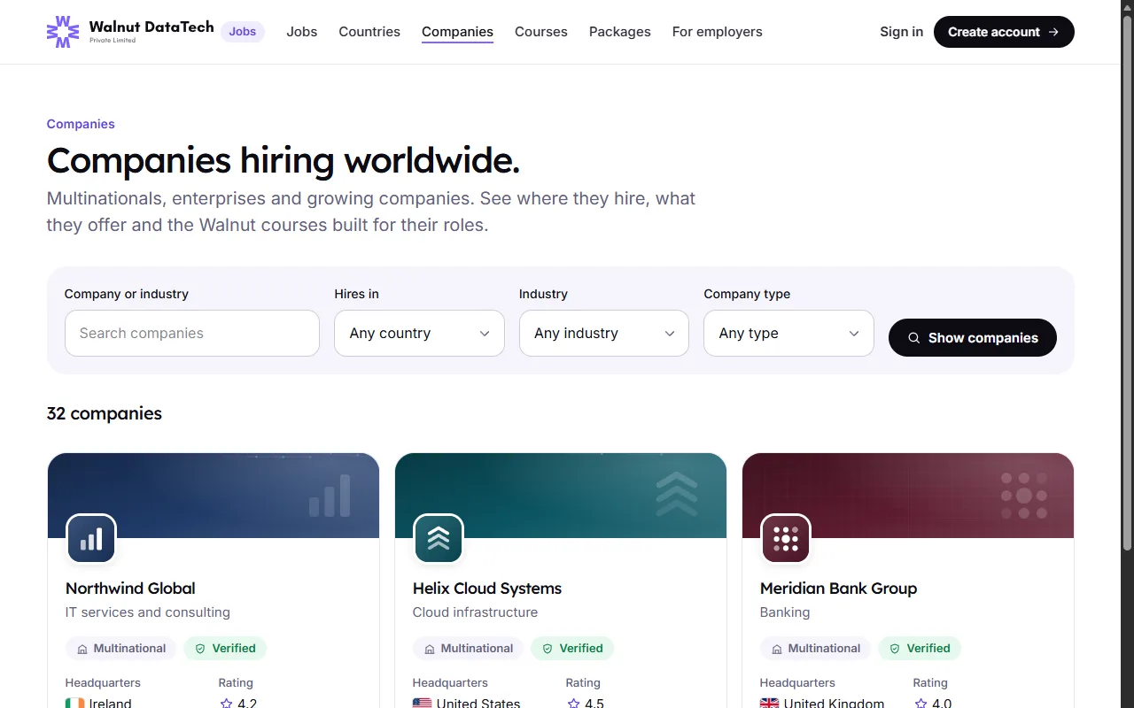Select the Companies nav tab
The image size is (1134, 708).
(x=457, y=32)
